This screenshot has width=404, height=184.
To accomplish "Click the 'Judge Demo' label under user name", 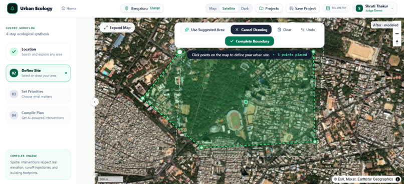I will click(373, 10).
